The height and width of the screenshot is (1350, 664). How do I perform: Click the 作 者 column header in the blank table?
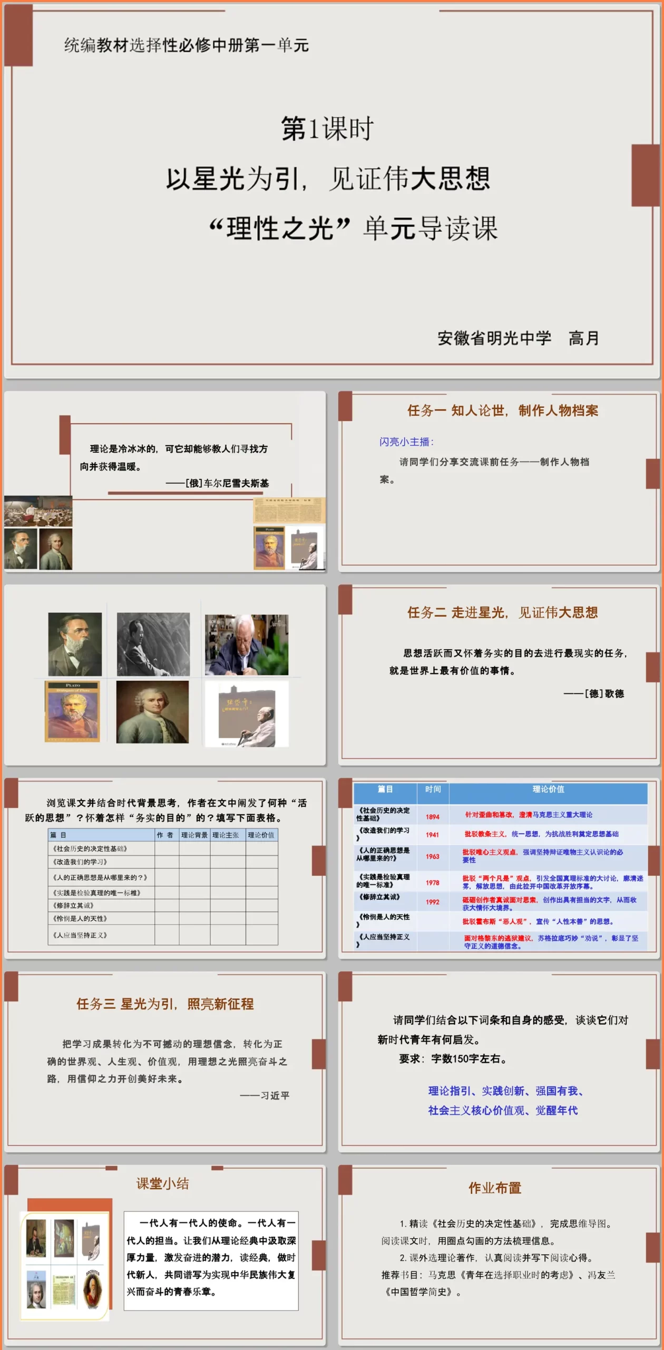click(x=167, y=835)
